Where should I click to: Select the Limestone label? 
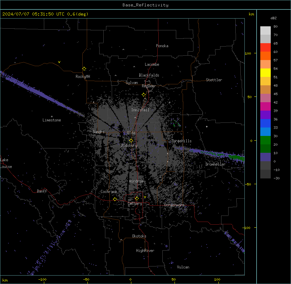pyautogui.click(x=52, y=120)
